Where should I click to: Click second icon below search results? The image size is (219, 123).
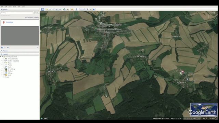tap(5, 47)
